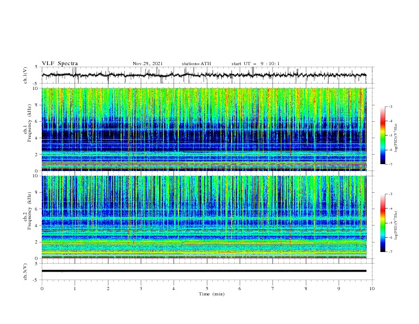Click inside the ch.1 spectrogram panel

point(204,129)
